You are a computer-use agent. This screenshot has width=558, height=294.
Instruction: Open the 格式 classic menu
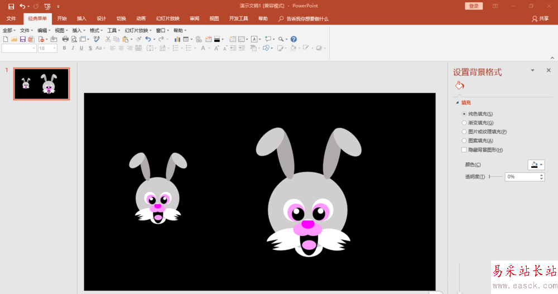point(96,30)
